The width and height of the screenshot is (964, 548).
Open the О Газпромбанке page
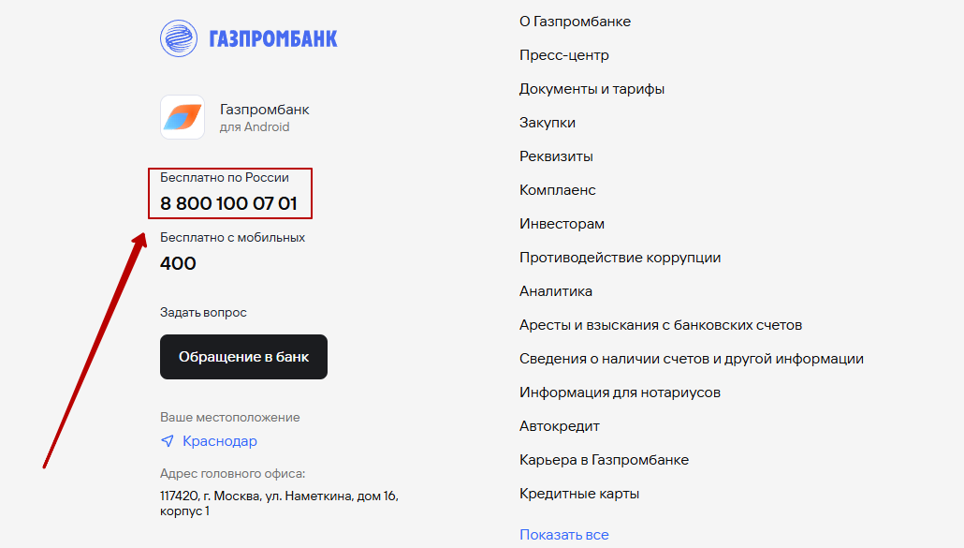[x=575, y=22]
